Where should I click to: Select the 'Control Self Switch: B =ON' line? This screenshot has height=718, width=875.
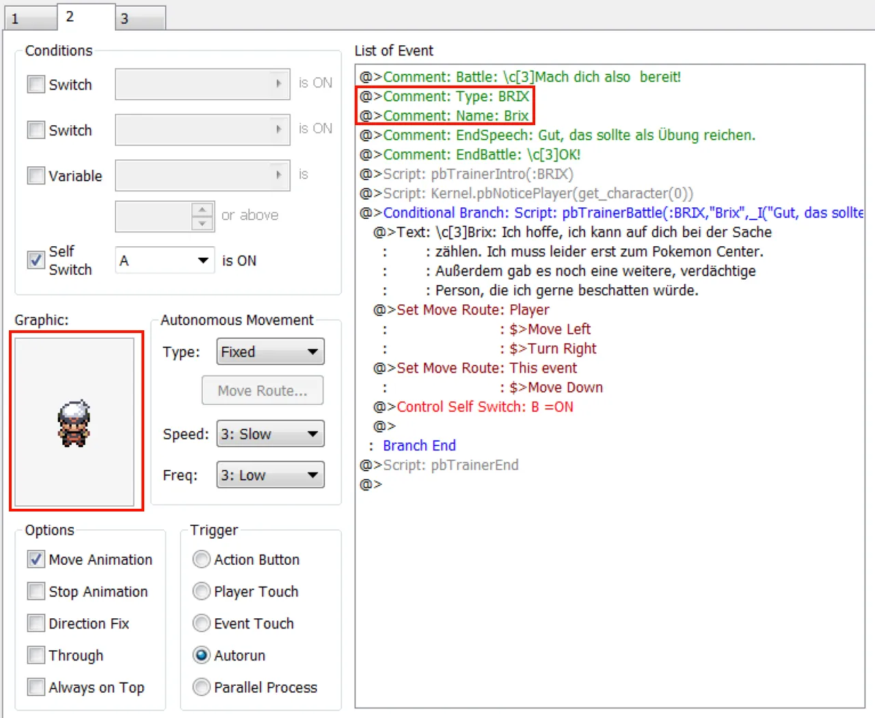coord(473,407)
